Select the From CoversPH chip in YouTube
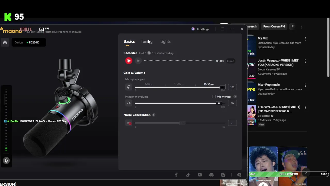The height and width of the screenshot is (186, 330). coord(274,26)
